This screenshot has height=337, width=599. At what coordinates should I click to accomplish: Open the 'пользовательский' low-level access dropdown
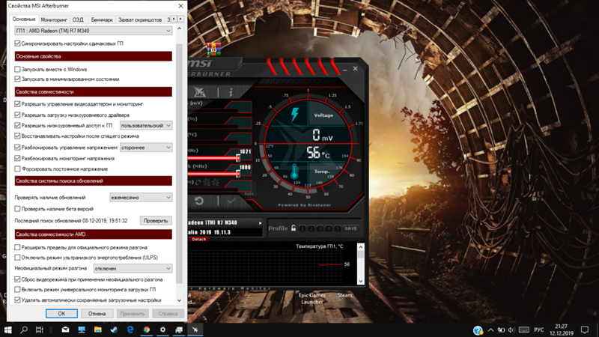pos(146,125)
